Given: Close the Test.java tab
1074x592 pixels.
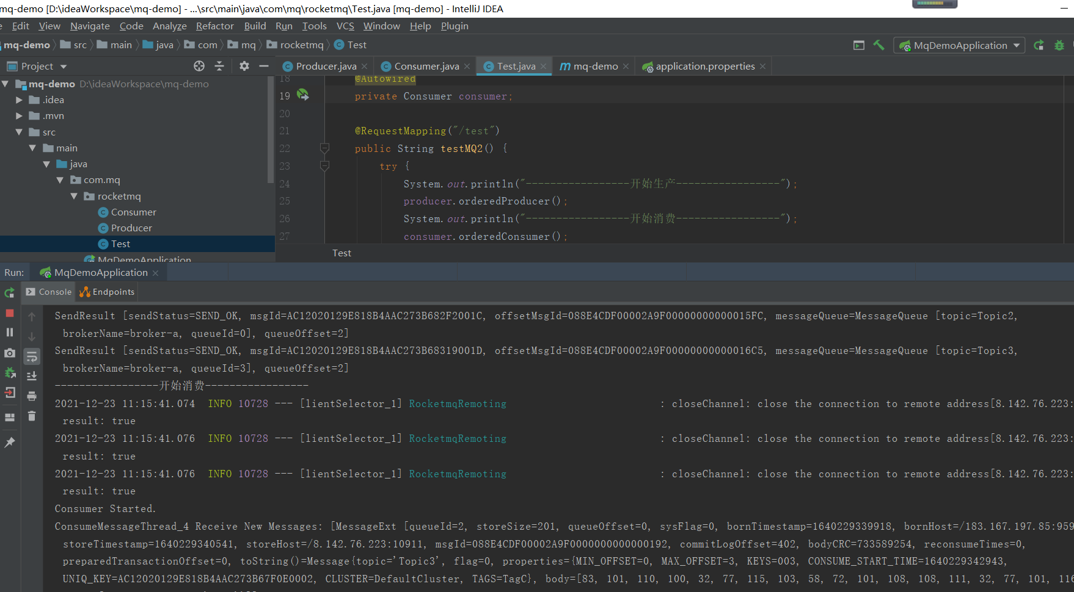Looking at the screenshot, I should [x=544, y=67].
